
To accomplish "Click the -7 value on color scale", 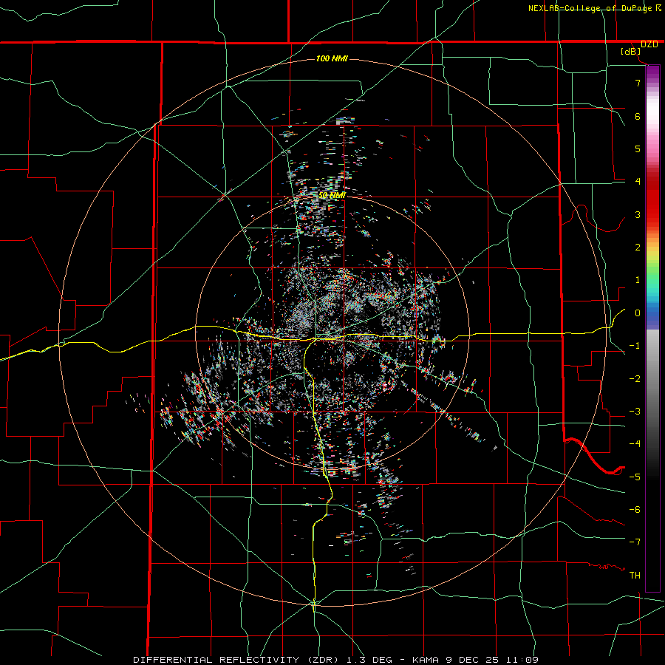I will (x=635, y=543).
